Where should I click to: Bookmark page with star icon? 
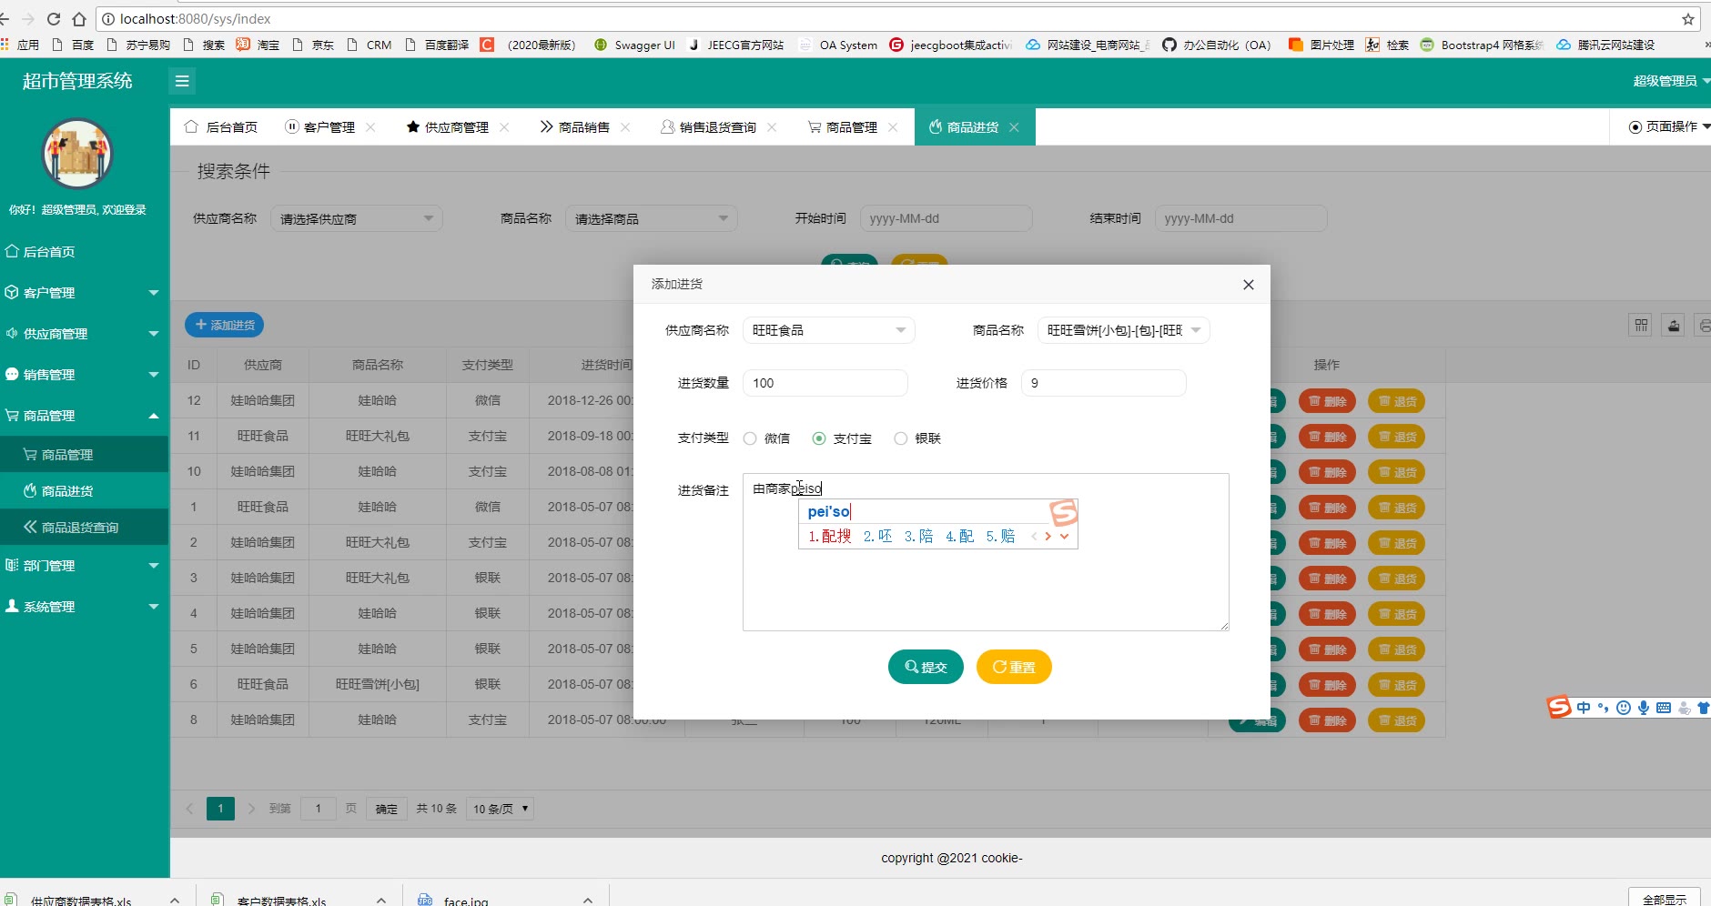click(x=1687, y=19)
